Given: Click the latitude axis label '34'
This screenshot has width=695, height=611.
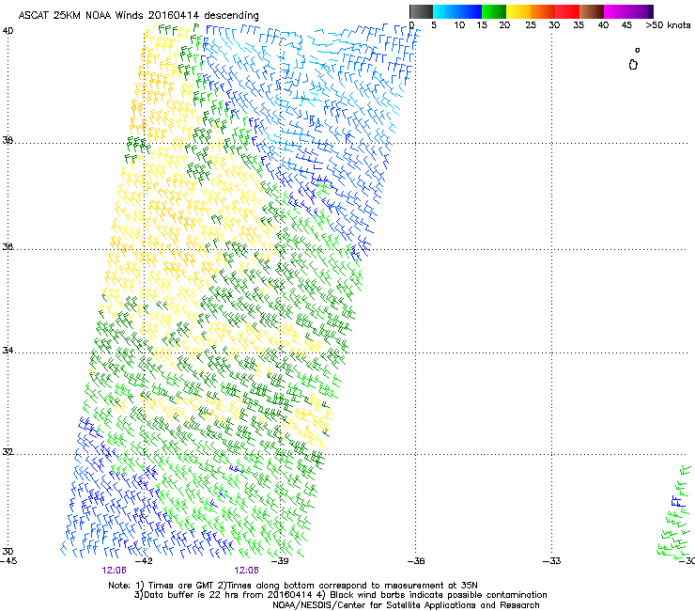Looking at the screenshot, I should coord(8,351).
